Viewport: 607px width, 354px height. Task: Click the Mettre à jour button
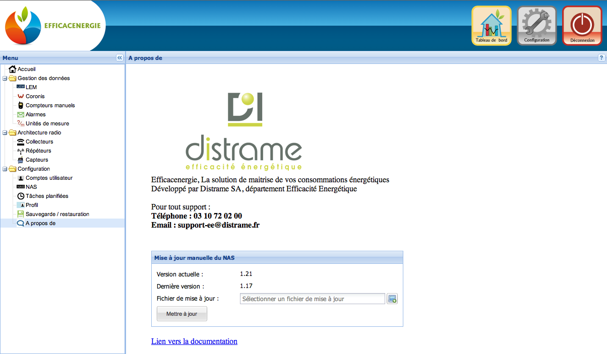[x=182, y=314]
